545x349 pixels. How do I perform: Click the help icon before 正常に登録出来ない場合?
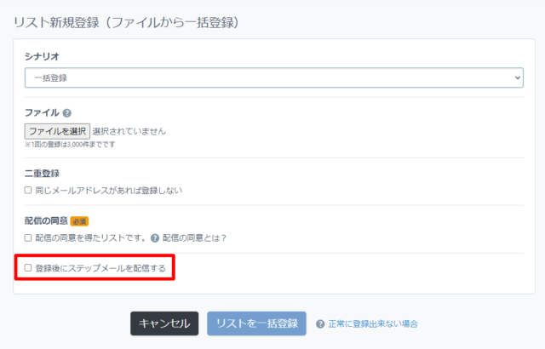pyautogui.click(x=320, y=324)
